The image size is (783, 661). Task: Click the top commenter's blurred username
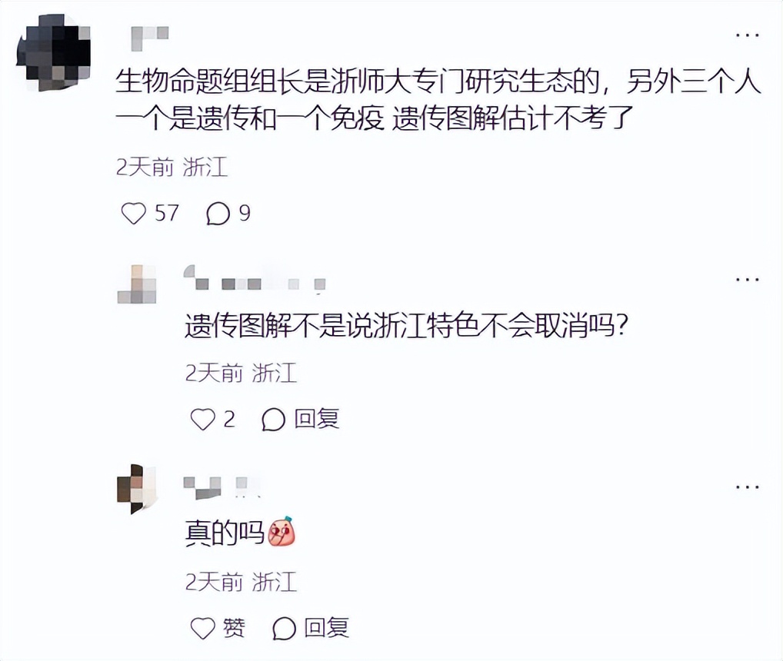coord(149,38)
